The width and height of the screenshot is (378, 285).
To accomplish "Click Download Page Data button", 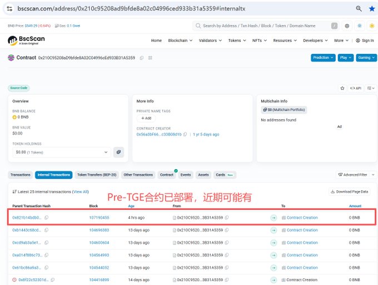I will coord(349,192).
